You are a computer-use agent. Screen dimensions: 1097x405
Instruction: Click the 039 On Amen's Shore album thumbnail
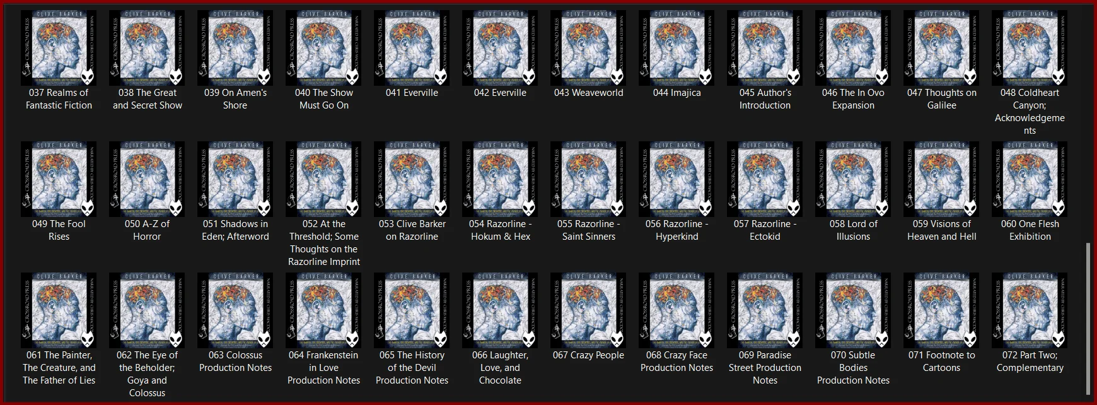(235, 48)
